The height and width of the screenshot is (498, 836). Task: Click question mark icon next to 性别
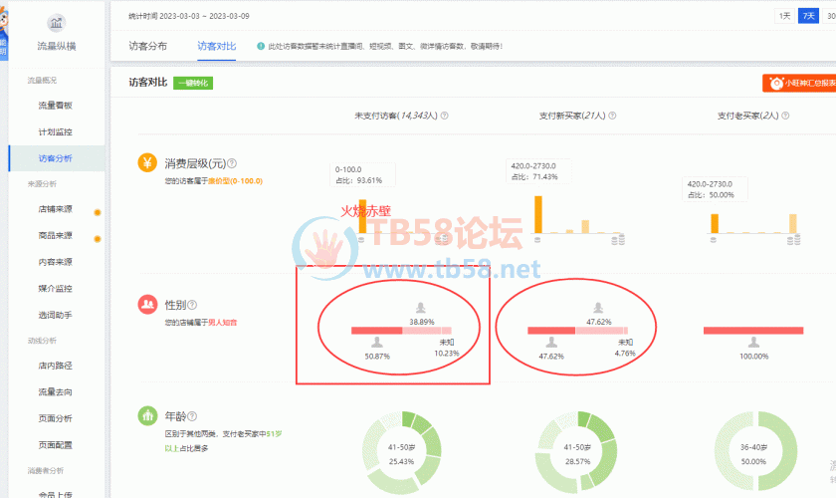[x=193, y=305]
